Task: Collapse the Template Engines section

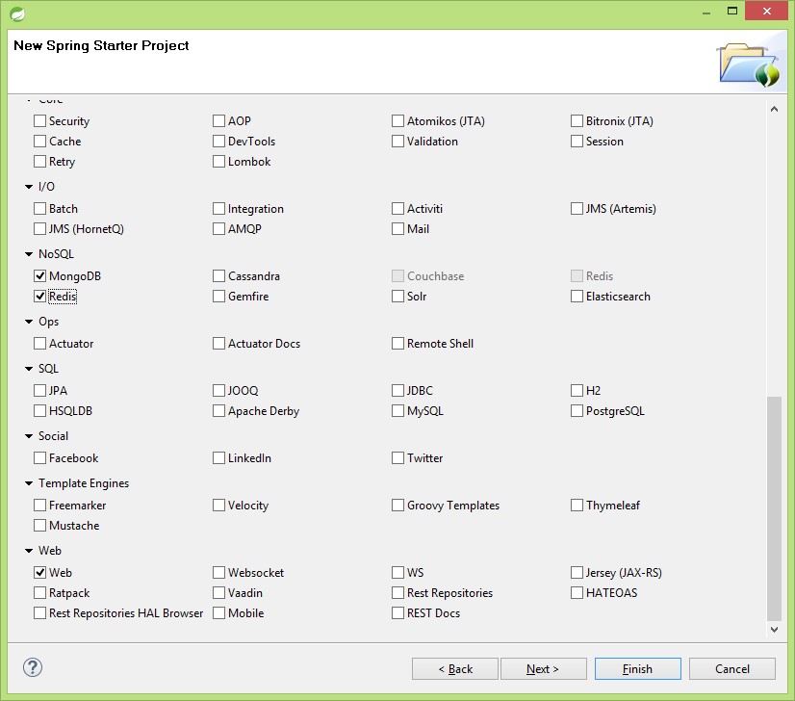Action: click(x=29, y=483)
